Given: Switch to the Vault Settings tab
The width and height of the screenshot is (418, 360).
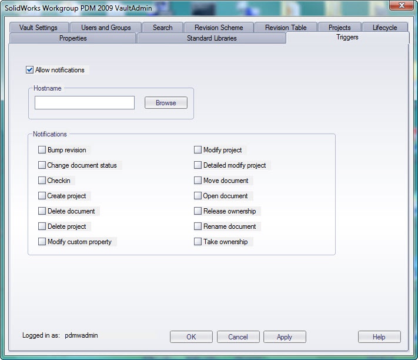Looking at the screenshot, I should (39, 28).
